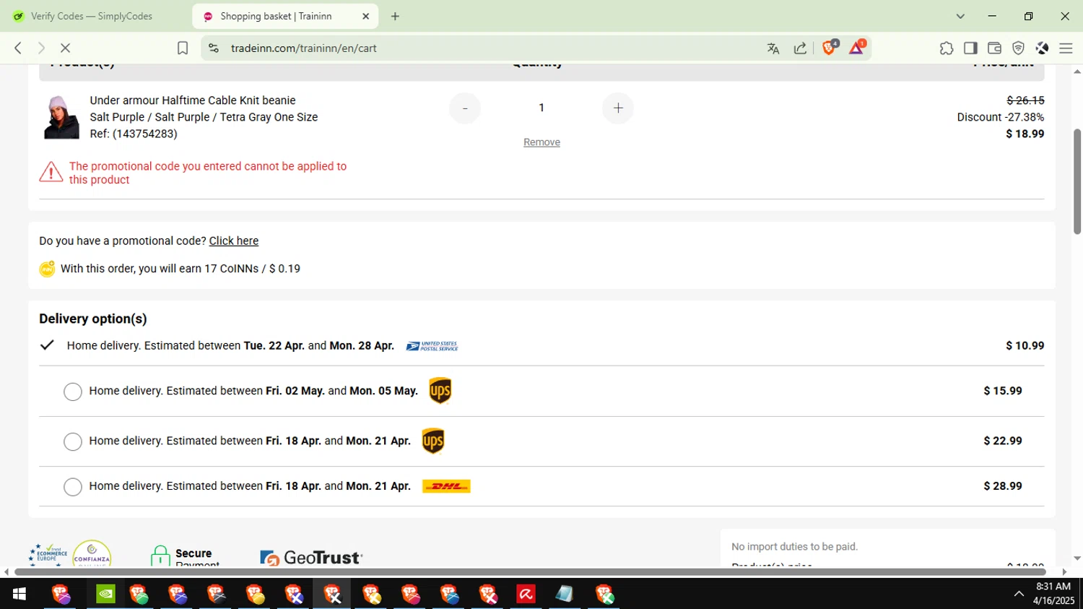1083x609 pixels.
Task: Click the Ecommerce Europe trust badge
Action: pos(48,555)
